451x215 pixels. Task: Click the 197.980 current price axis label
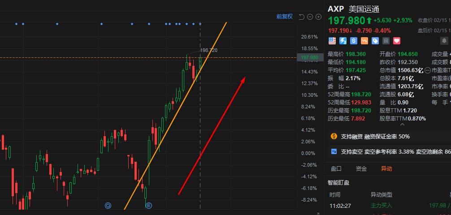coord(309,57)
